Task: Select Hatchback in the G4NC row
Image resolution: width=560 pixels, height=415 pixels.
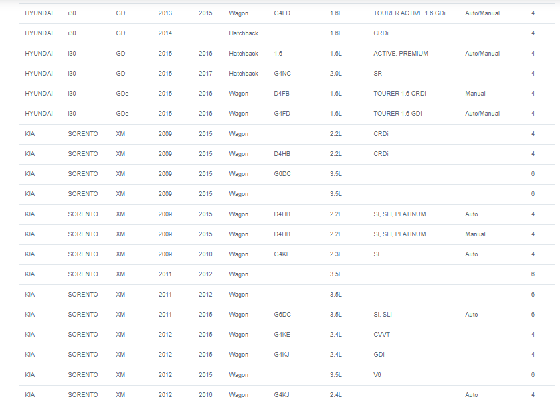Action: (x=244, y=73)
